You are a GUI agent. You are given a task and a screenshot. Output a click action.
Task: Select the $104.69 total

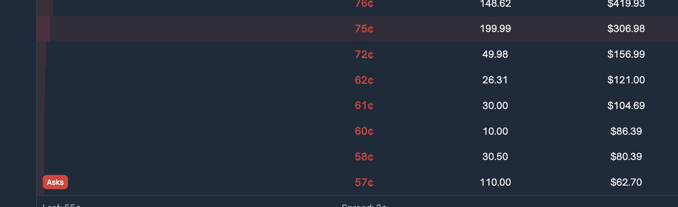click(626, 105)
